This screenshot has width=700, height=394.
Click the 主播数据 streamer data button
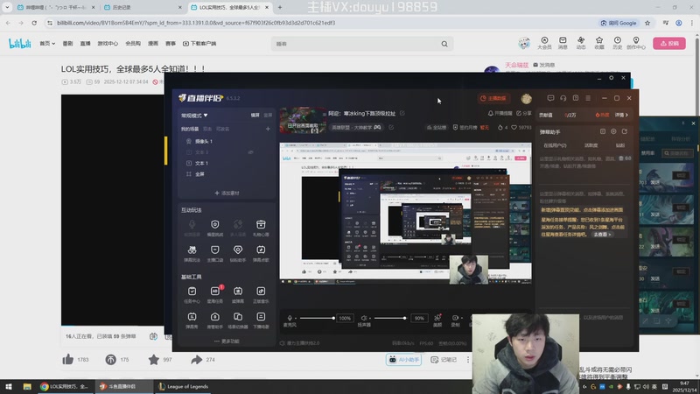493,98
